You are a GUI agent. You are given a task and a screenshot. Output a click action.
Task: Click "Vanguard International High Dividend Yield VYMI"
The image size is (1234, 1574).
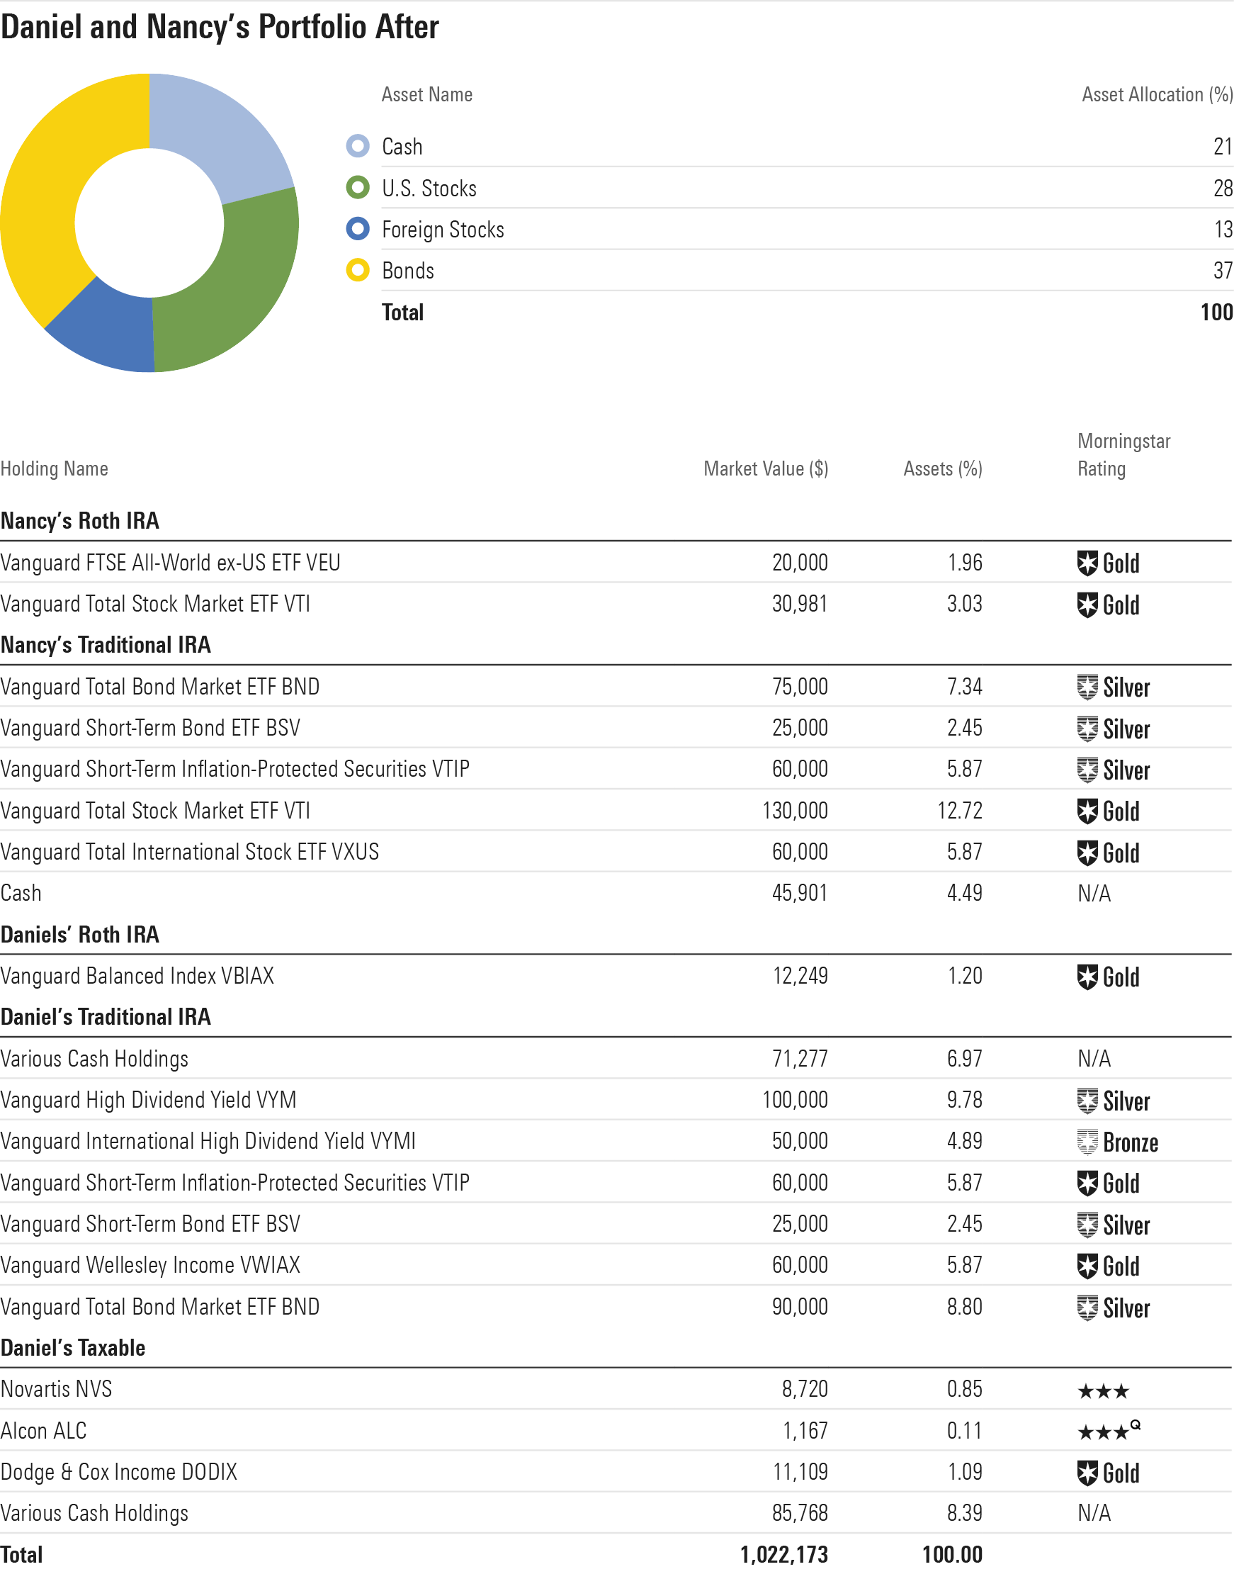pyautogui.click(x=208, y=1142)
